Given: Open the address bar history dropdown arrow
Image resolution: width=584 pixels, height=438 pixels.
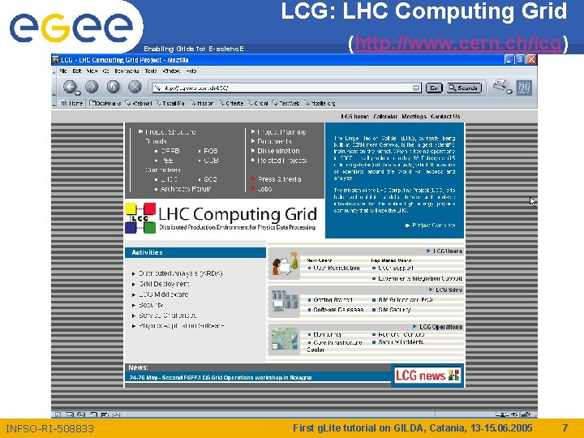Looking at the screenshot, I should [416, 88].
